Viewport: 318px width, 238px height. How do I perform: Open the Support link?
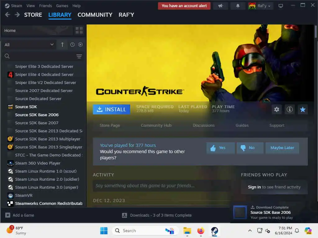[277, 125]
